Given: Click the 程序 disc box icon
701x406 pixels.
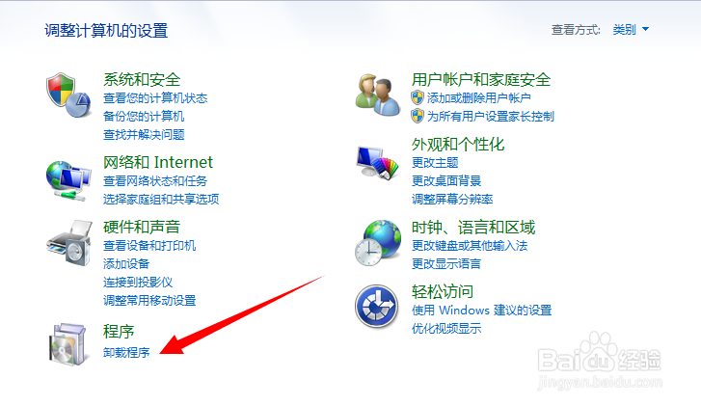Looking at the screenshot, I should tap(67, 344).
